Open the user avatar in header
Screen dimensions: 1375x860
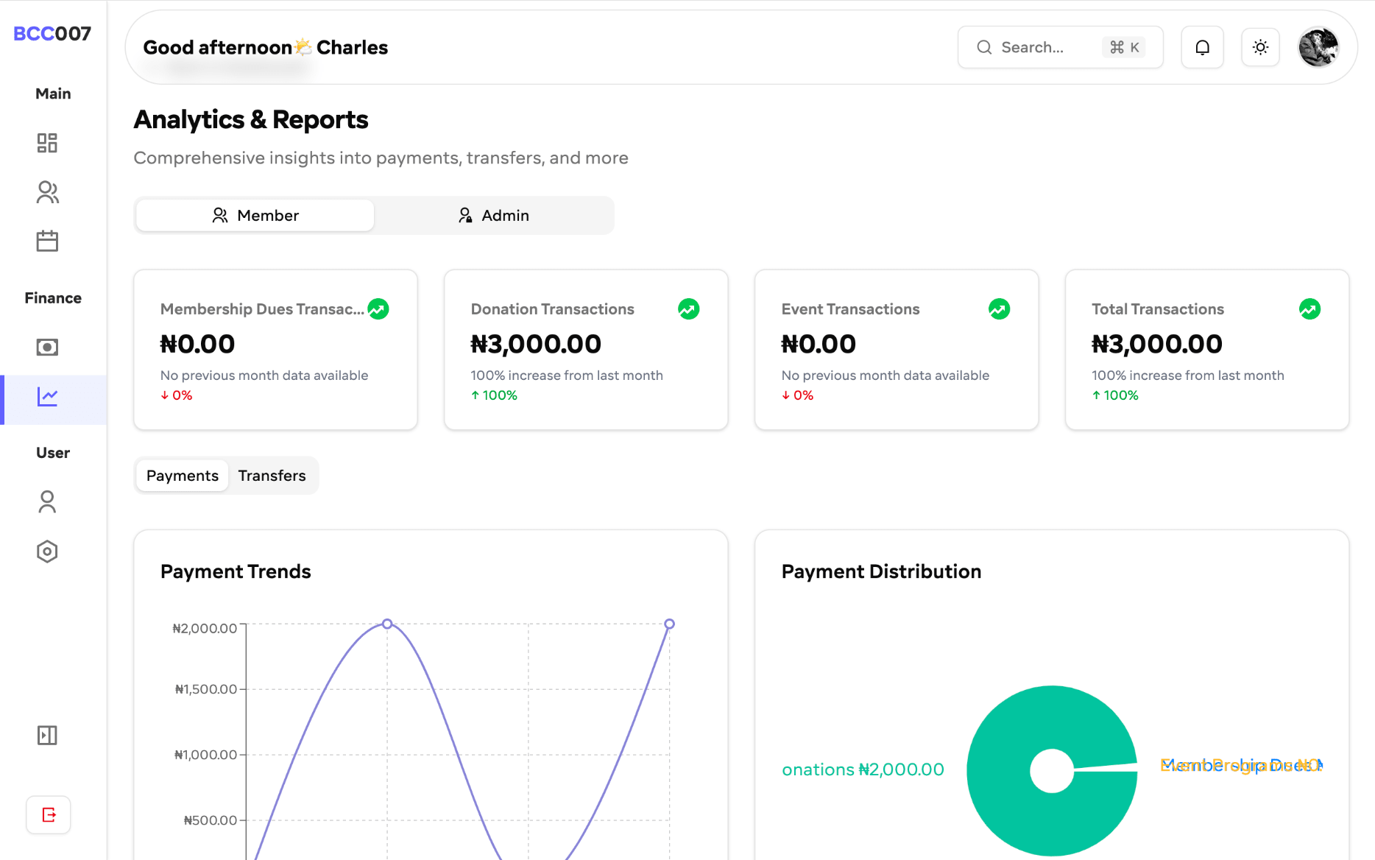click(x=1318, y=47)
